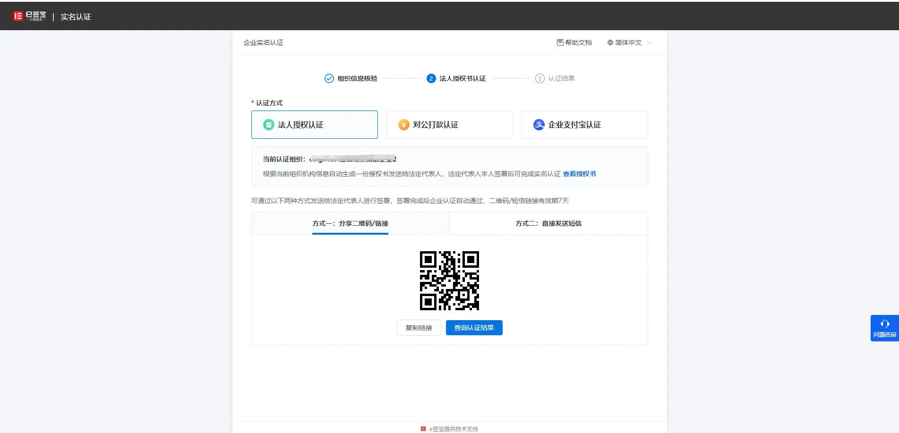
Task: Click the step 3 认证结果 circle
Action: [540, 78]
